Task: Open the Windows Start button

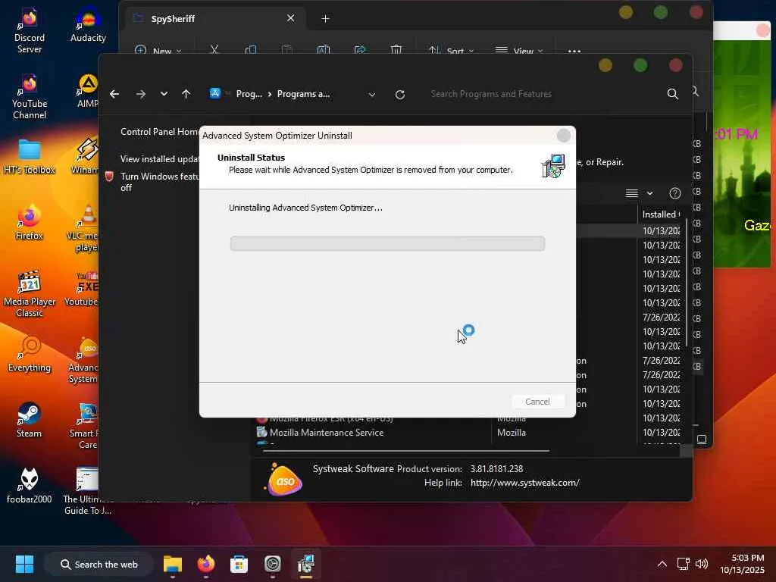Action: pos(24,564)
